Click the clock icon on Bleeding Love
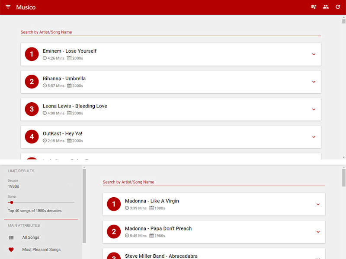Screen dimensions: 346x259 pyautogui.click(x=45, y=113)
